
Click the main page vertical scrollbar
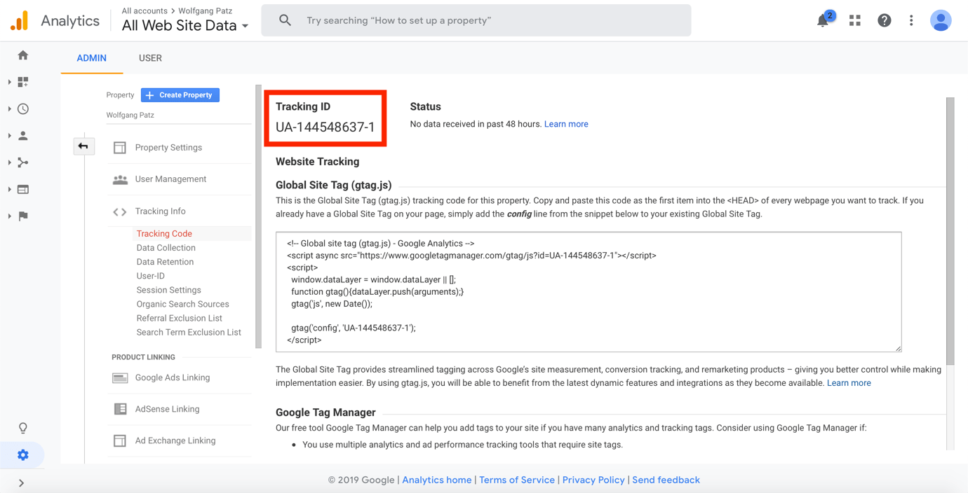point(950,231)
